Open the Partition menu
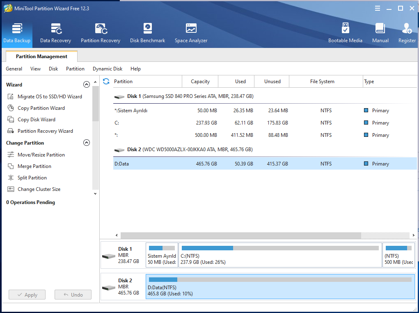The height and width of the screenshot is (313, 419). tap(75, 69)
